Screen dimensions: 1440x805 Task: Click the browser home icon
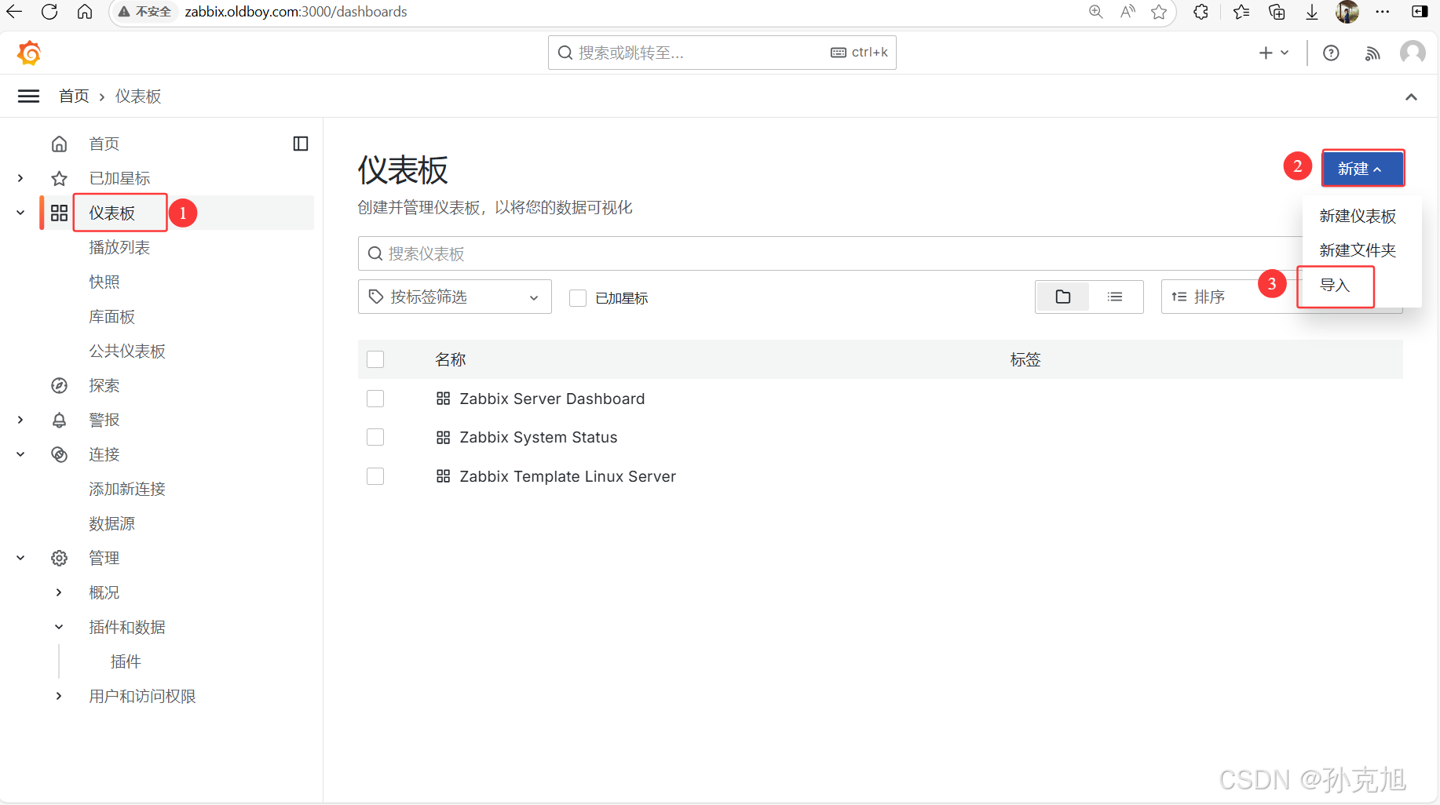click(x=85, y=12)
